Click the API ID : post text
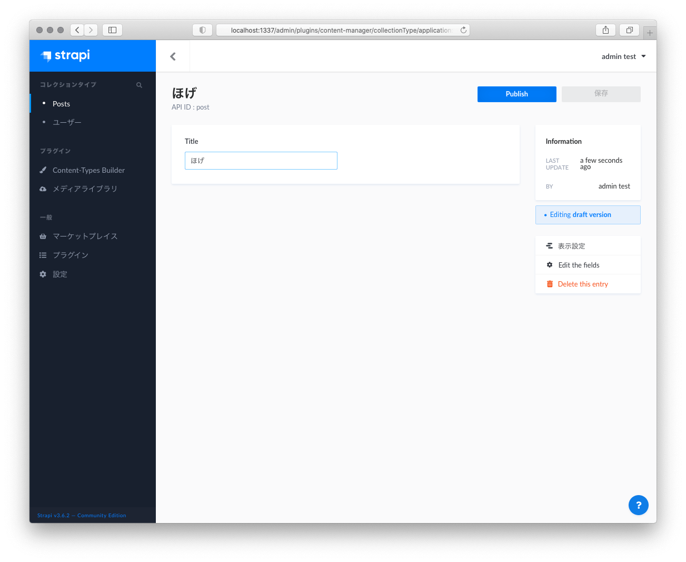 pyautogui.click(x=191, y=107)
